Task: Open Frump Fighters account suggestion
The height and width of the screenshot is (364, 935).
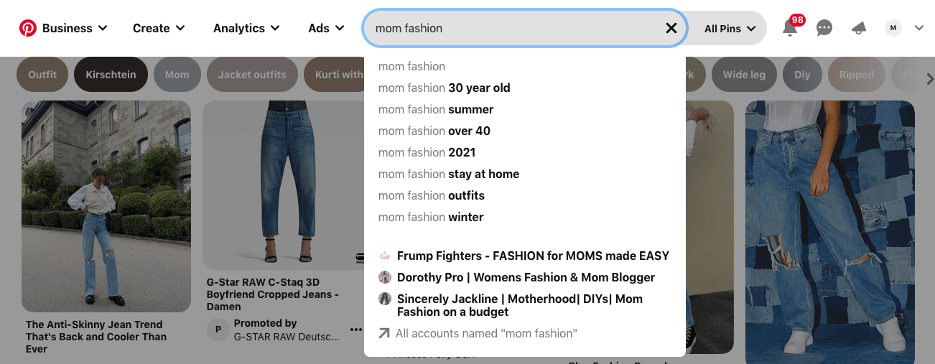Action: click(532, 256)
